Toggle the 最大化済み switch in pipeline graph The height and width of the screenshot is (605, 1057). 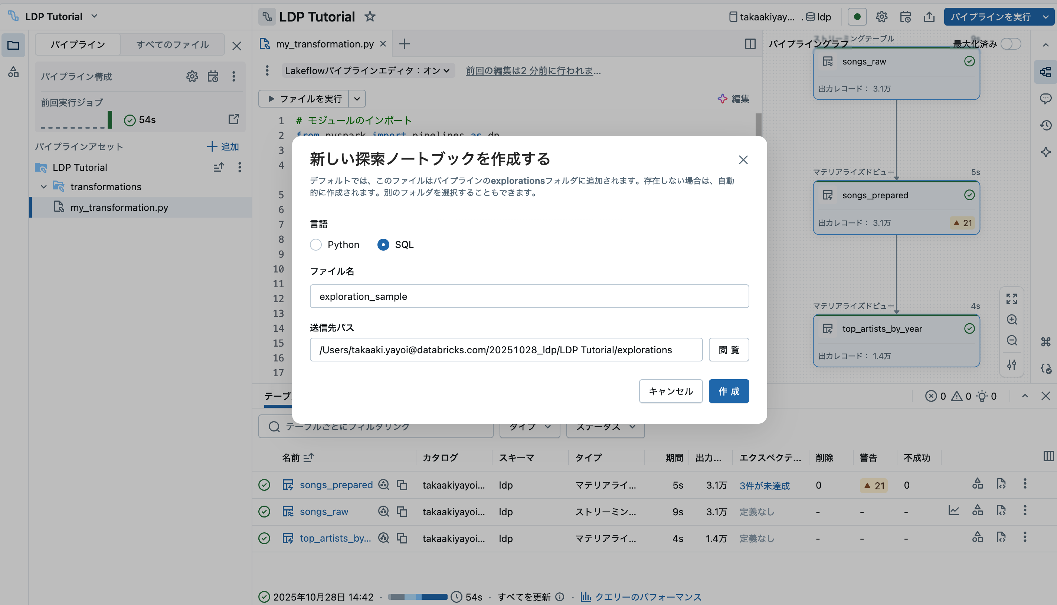[x=1011, y=44]
